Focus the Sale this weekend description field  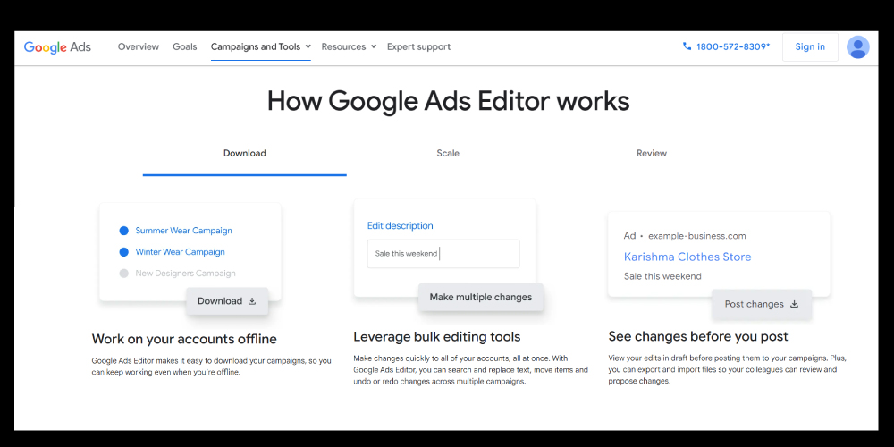pyautogui.click(x=443, y=254)
